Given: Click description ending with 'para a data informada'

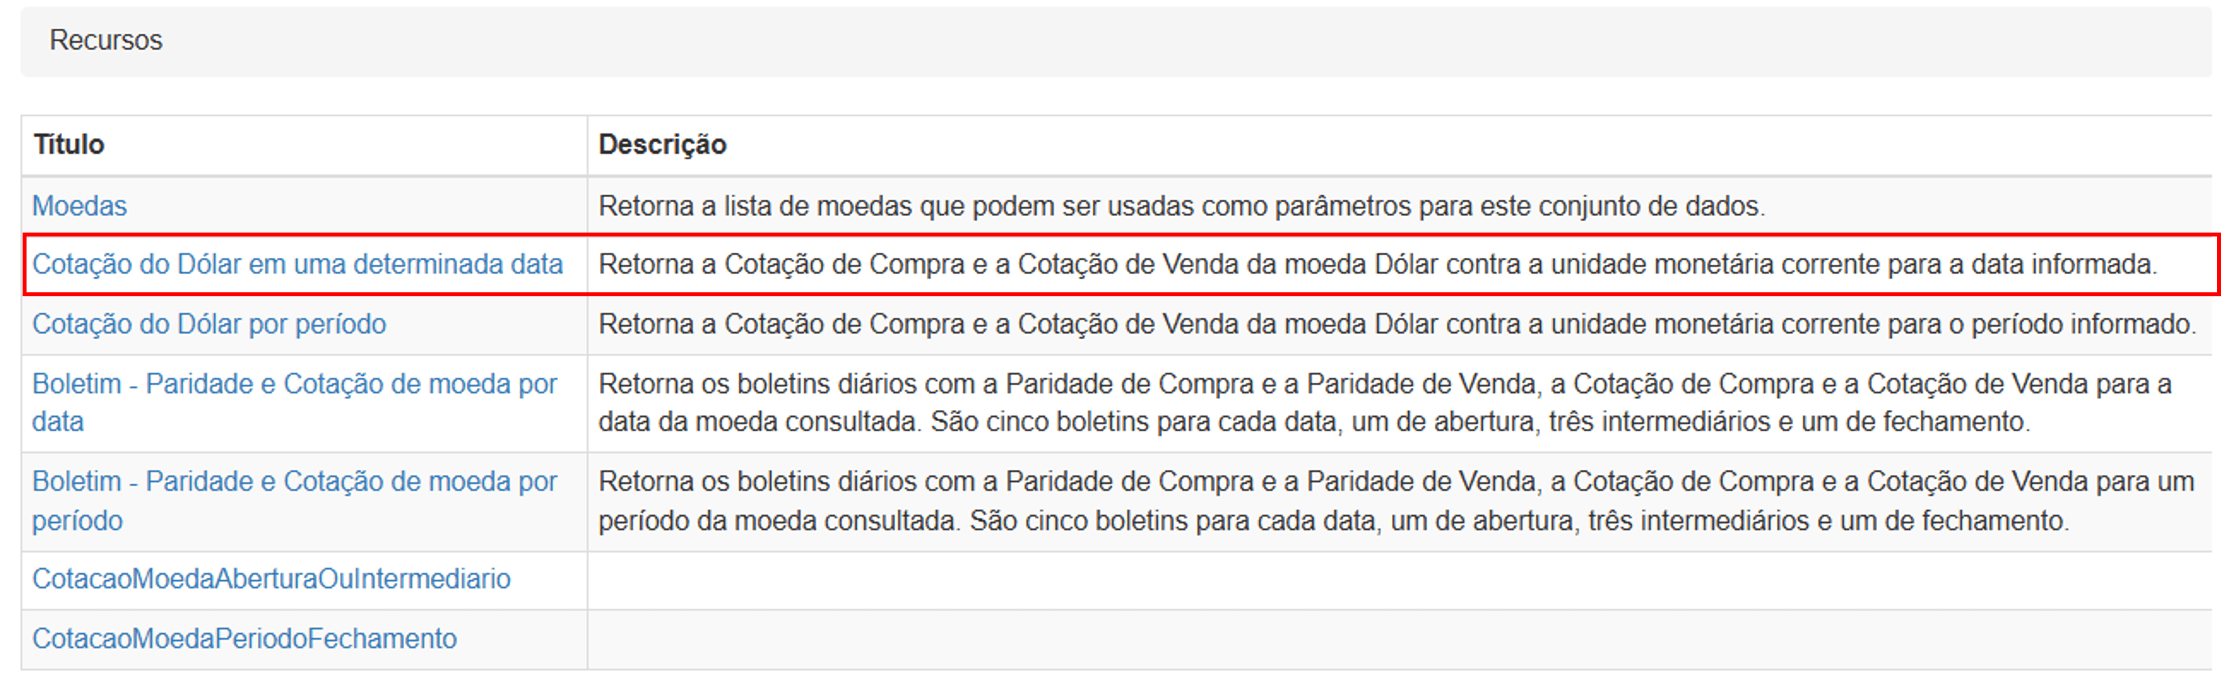Looking at the screenshot, I should pos(1378,264).
